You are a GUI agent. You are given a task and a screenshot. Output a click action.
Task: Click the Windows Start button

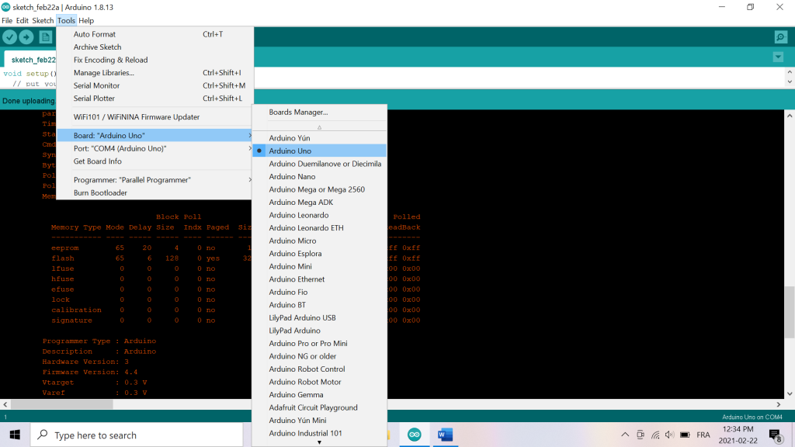click(15, 435)
